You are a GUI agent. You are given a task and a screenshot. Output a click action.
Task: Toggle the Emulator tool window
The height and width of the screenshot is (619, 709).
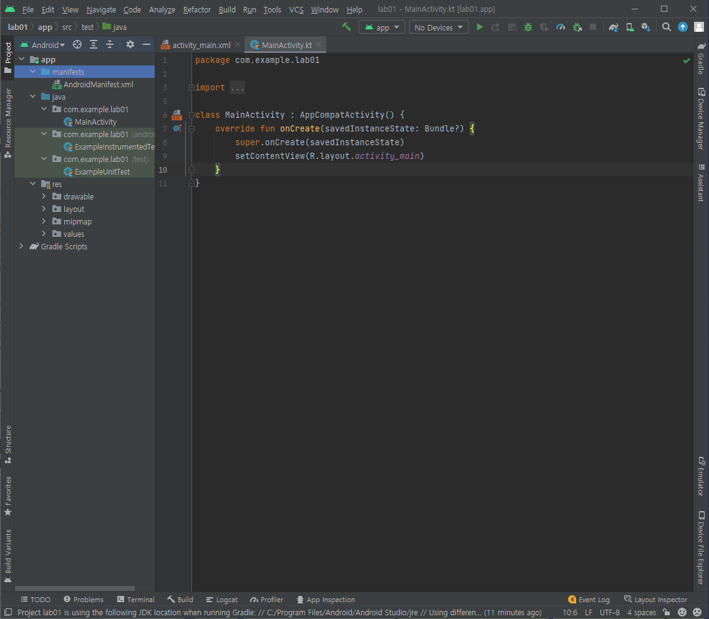(x=701, y=476)
